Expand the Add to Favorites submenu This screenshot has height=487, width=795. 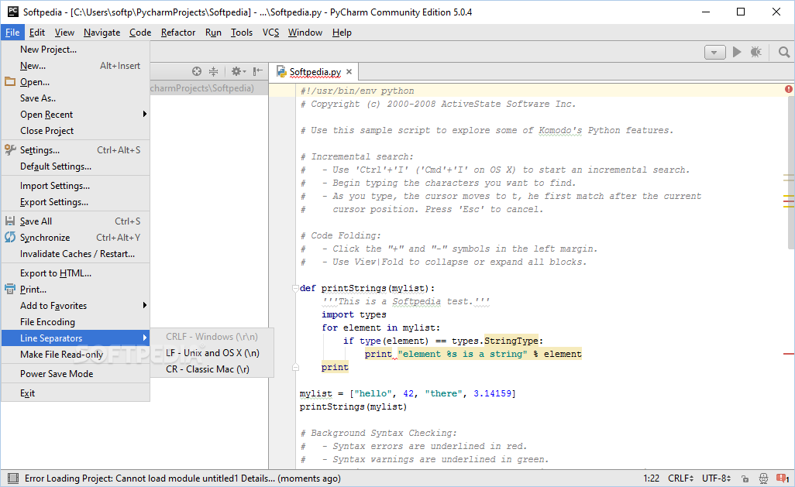pyautogui.click(x=75, y=306)
